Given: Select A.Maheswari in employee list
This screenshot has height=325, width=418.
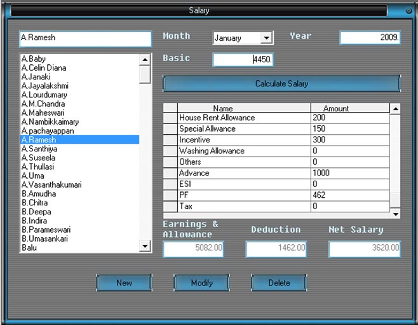Looking at the screenshot, I should 79,113.
